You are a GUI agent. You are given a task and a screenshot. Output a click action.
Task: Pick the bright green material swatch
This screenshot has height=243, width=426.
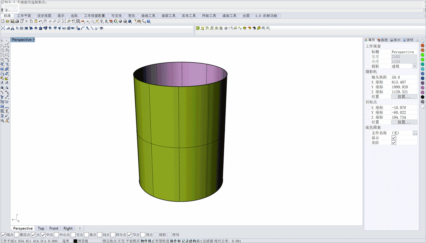pos(423,55)
